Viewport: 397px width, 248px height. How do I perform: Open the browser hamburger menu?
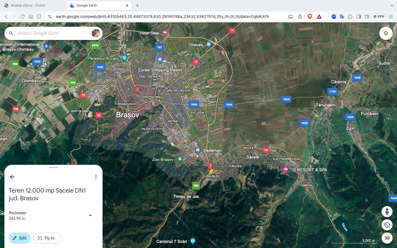[x=391, y=17]
